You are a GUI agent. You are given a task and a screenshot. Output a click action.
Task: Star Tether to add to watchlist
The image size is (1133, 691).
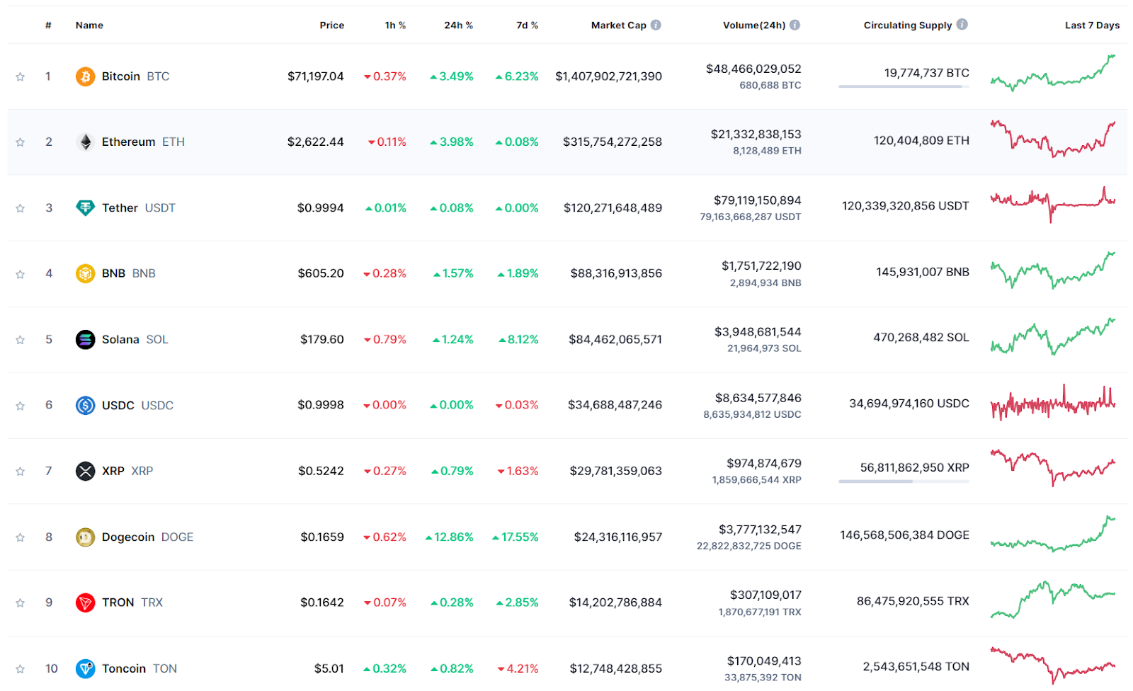(x=21, y=208)
